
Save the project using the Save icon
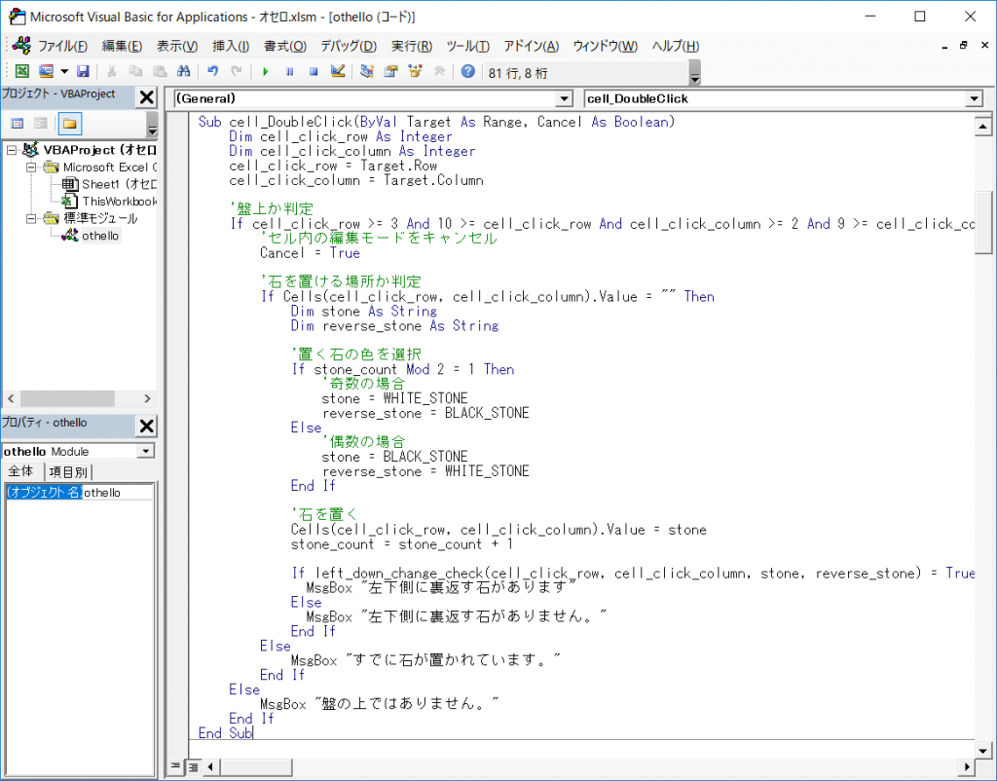point(82,70)
